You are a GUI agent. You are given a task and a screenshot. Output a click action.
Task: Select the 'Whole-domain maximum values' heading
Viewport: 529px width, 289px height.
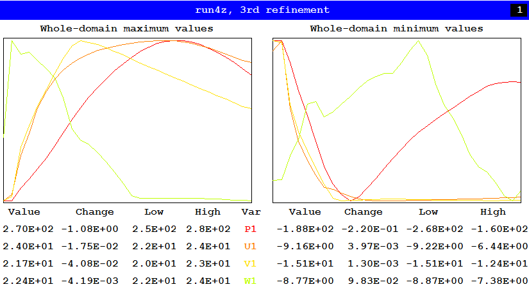[x=126, y=29]
